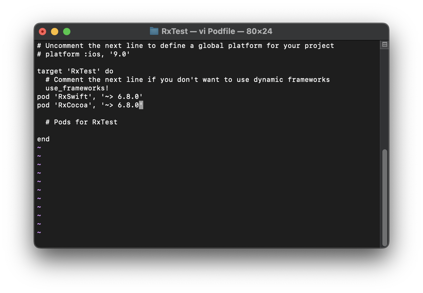Click the 'use_frameworks!' line
The width and height of the screenshot is (423, 293).
click(77, 88)
